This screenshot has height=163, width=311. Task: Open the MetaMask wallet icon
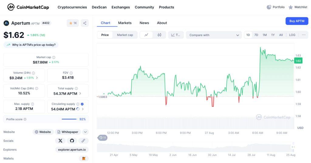coord(84,158)
